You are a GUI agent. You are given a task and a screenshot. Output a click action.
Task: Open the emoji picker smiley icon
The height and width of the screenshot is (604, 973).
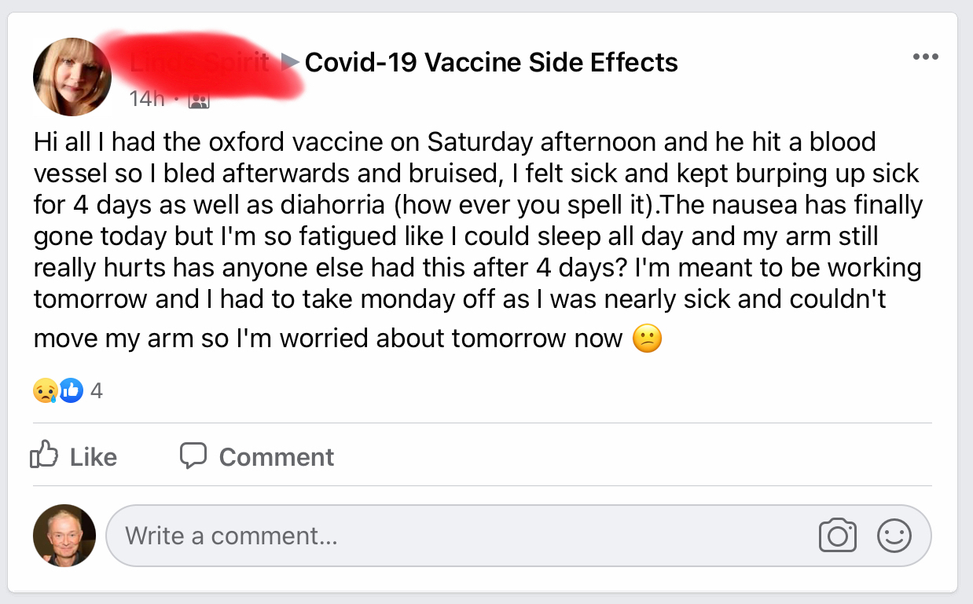pos(894,536)
